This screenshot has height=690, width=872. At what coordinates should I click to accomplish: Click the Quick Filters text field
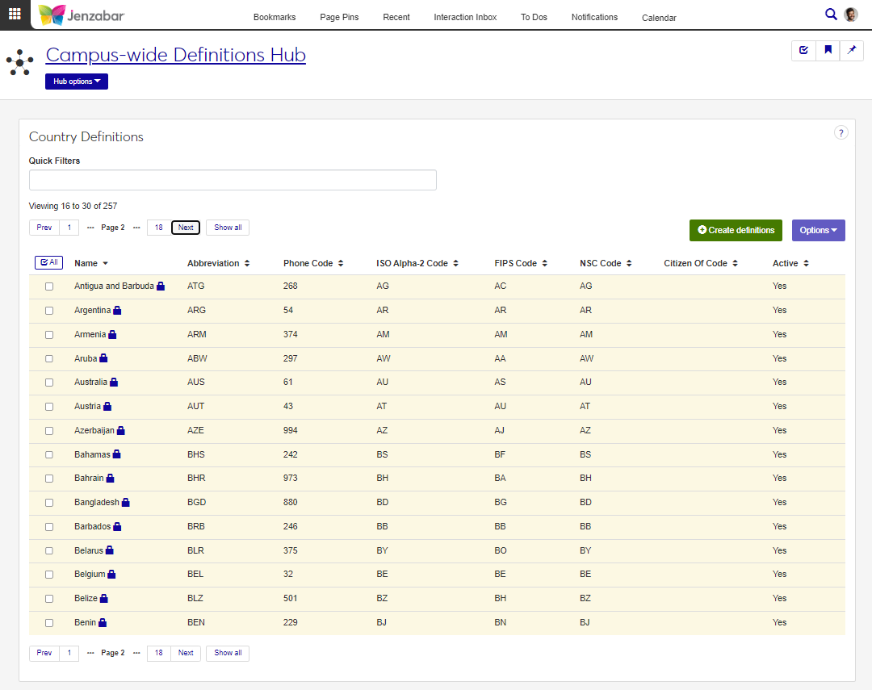(x=233, y=180)
